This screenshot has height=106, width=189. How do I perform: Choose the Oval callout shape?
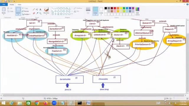point(67,14)
